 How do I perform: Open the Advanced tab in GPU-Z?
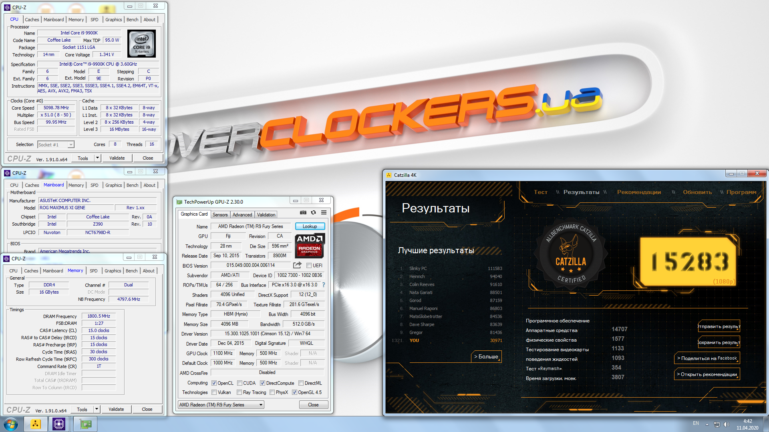[242, 215]
